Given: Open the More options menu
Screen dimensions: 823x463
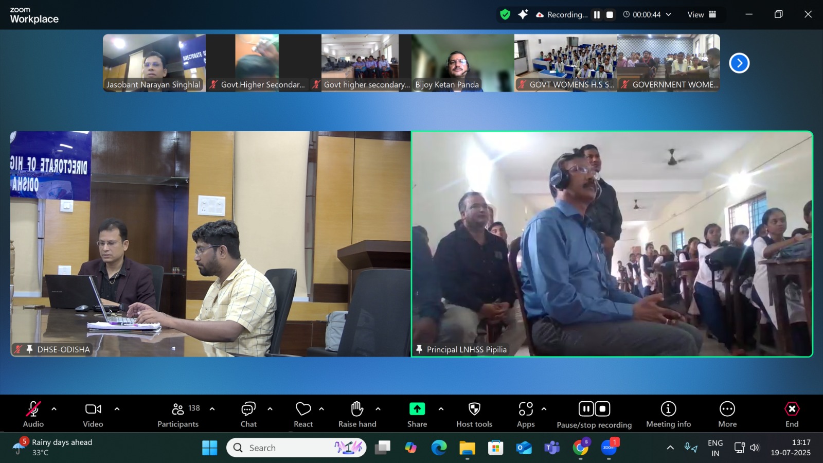Looking at the screenshot, I should 727,414.
